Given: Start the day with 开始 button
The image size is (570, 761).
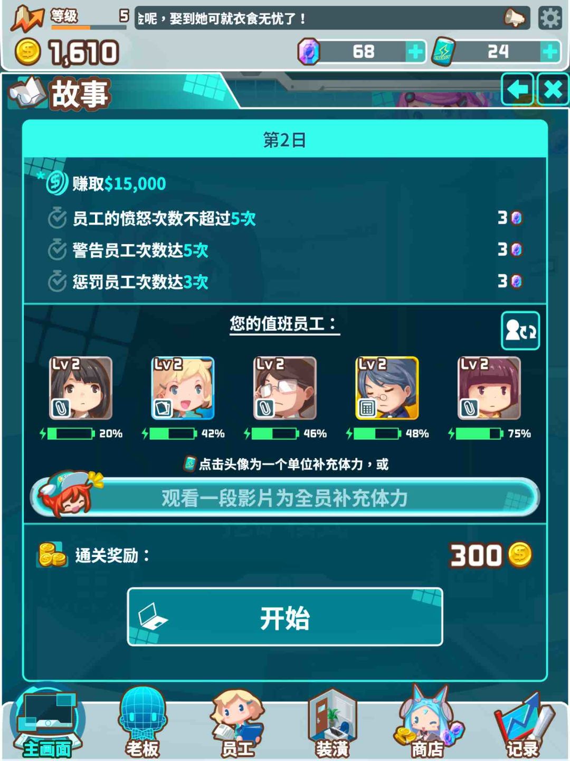Looking at the screenshot, I should 285,617.
